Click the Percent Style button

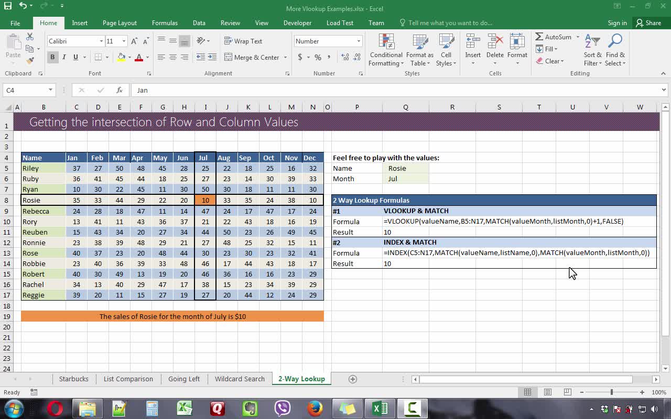pos(318,57)
